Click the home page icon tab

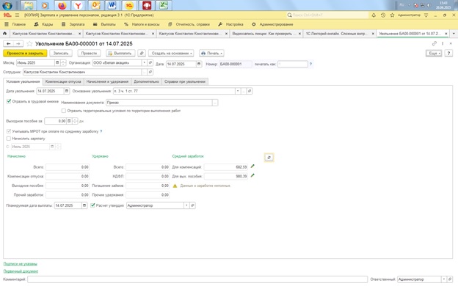point(4,34)
